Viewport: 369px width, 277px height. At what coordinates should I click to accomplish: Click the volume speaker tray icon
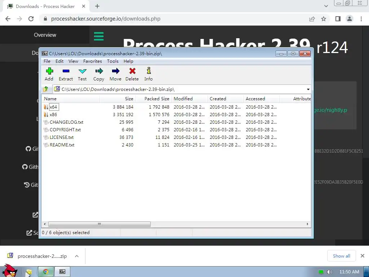[x=330, y=272]
